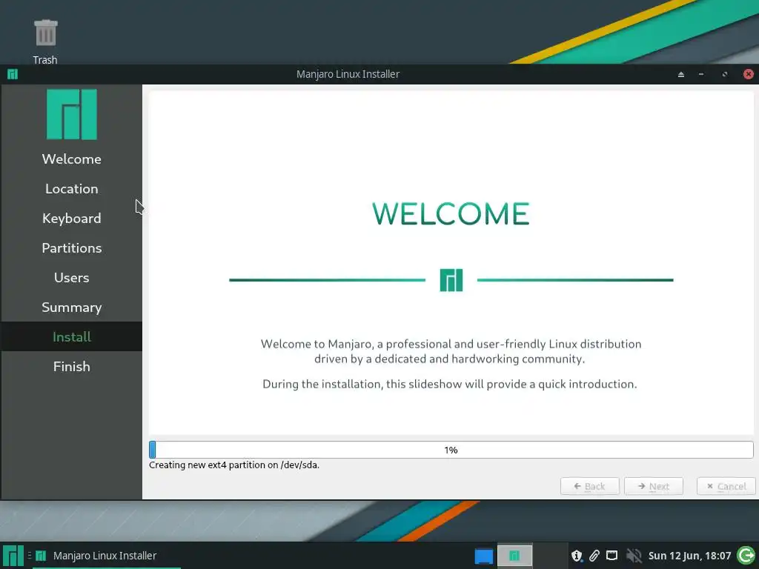Click the 'Creating new ext4 partition' status text
Image resolution: width=759 pixels, height=569 pixels.
(234, 465)
